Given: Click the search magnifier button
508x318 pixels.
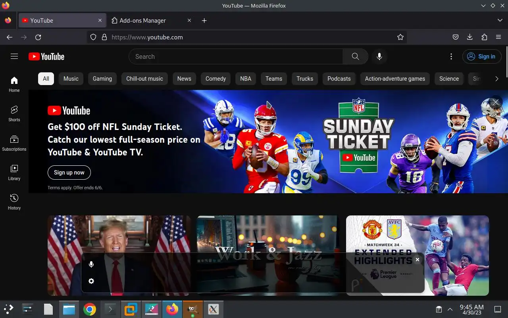Looking at the screenshot, I should pyautogui.click(x=356, y=56).
